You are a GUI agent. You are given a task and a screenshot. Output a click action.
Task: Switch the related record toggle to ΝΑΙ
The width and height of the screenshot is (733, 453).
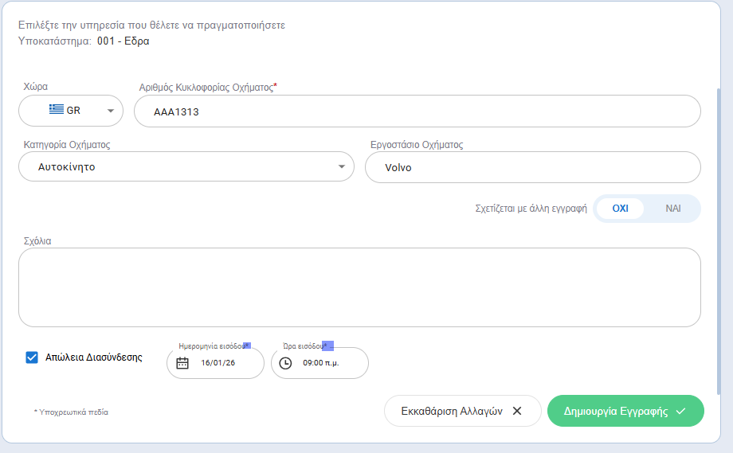click(673, 208)
